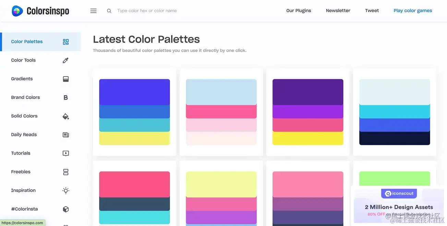Switch to Our Plugins
447x226 pixels.
coord(299,10)
